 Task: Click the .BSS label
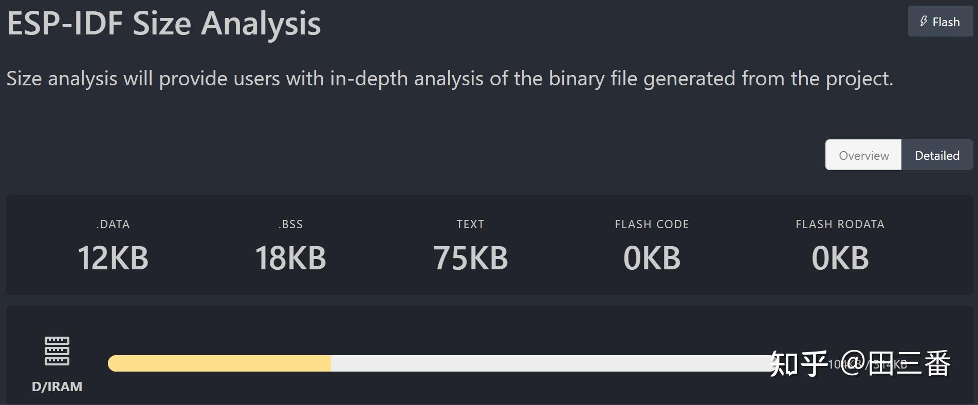click(x=291, y=224)
